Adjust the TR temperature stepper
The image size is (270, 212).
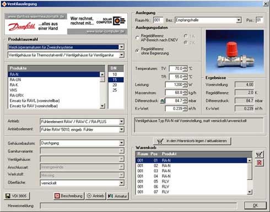pos(185,77)
